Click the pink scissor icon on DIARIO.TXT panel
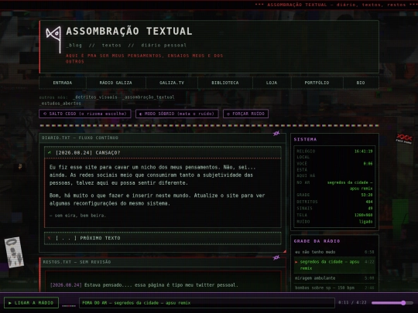This screenshot has width=418, height=313. [276, 133]
